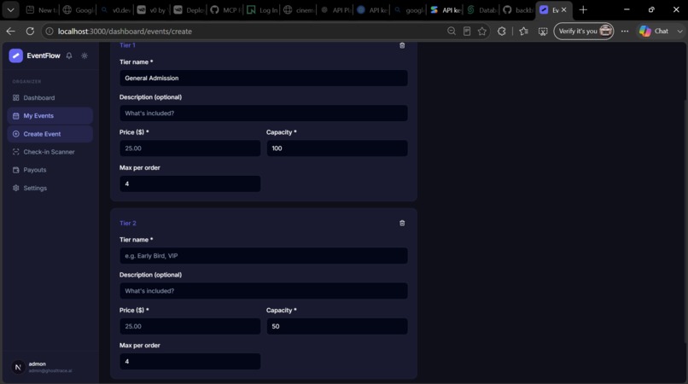This screenshot has width=688, height=384.
Task: Switch to the Deplo tab
Action: coord(189,9)
